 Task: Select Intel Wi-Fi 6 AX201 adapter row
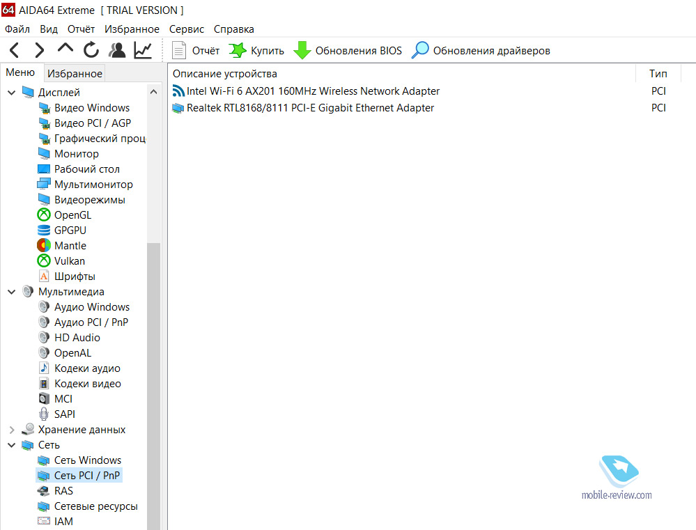click(313, 91)
